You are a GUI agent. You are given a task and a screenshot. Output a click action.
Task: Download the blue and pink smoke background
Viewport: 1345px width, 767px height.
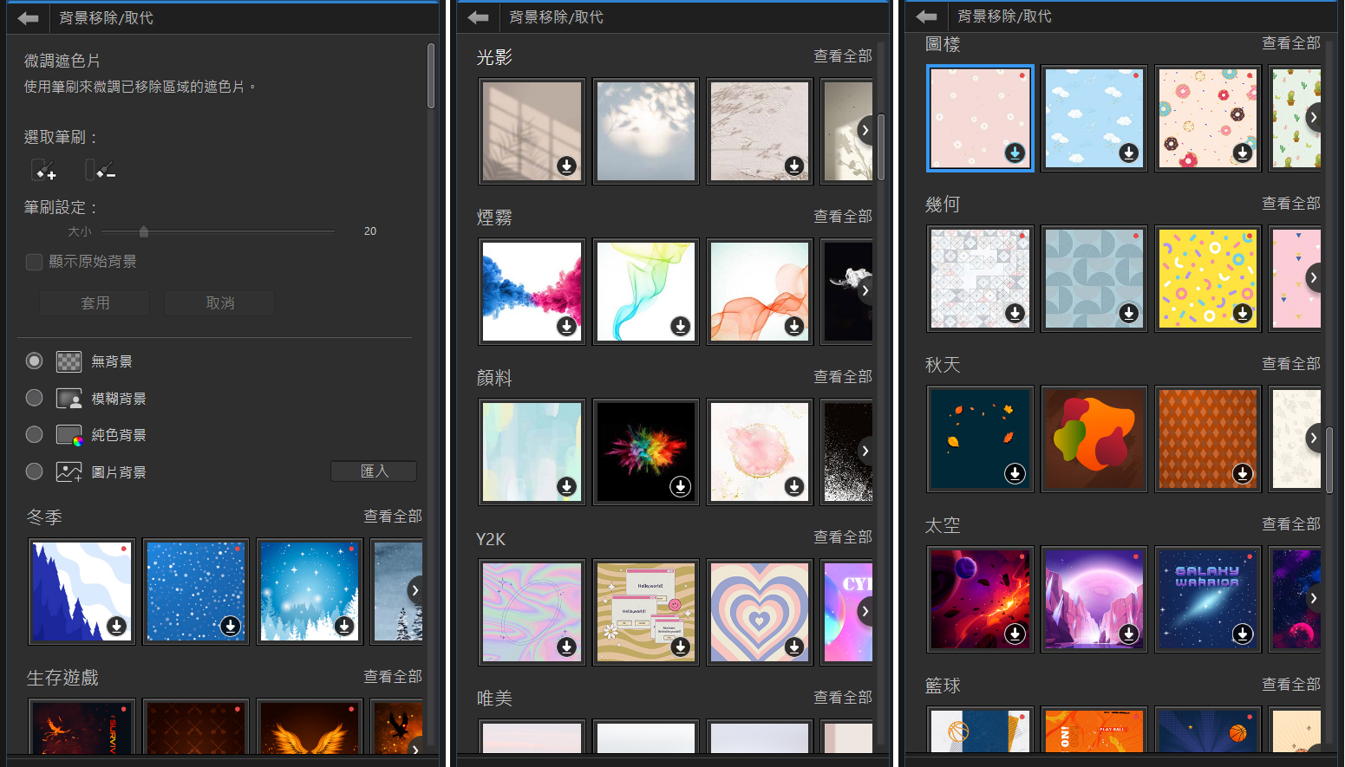click(x=566, y=326)
